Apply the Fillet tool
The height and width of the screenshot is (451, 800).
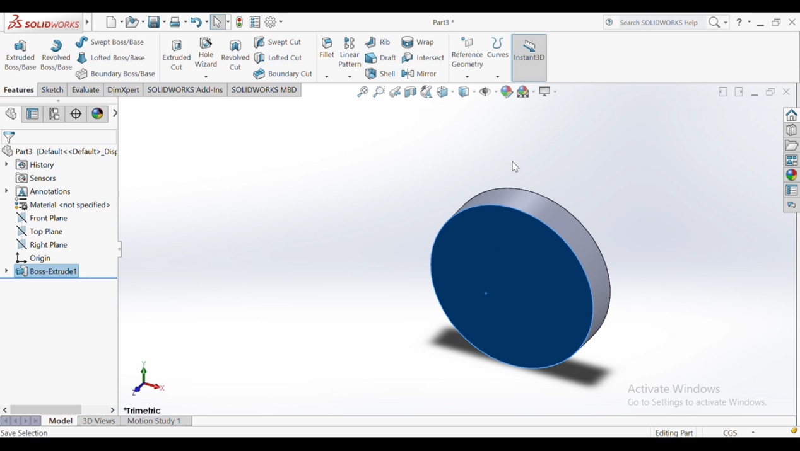(x=327, y=49)
